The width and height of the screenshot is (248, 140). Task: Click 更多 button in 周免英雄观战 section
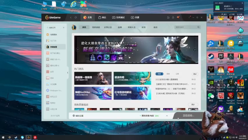pyautogui.click(x=193, y=105)
